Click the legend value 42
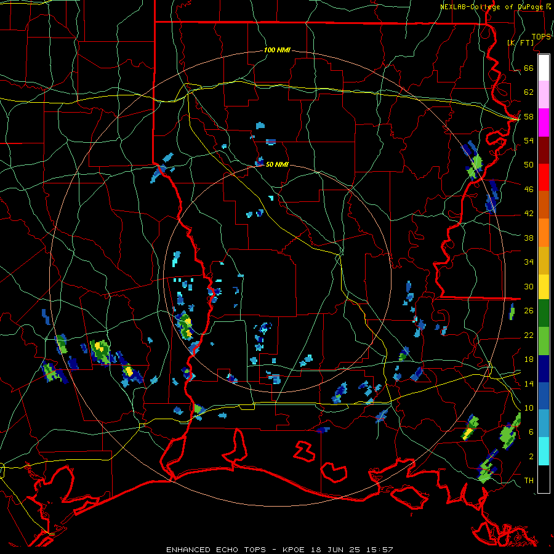Image resolution: width=554 pixels, height=554 pixels. pyautogui.click(x=529, y=214)
